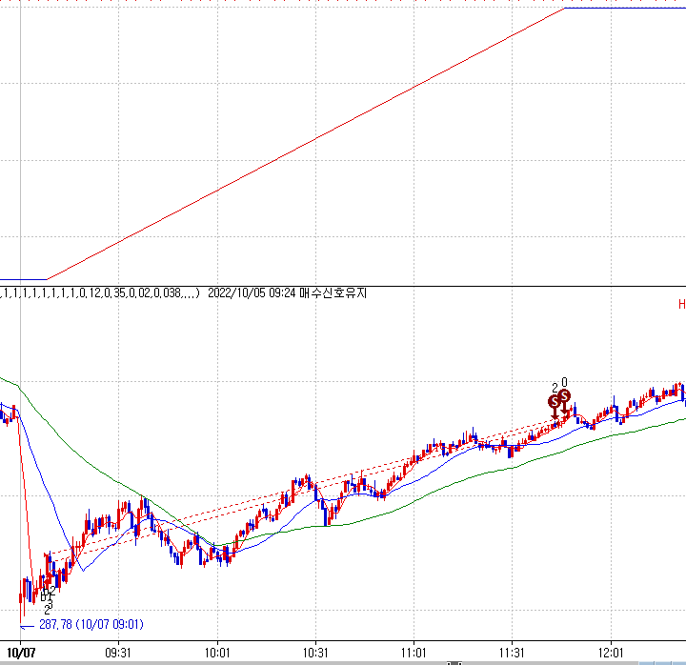Click the blue arrow at the day's low

click(27, 626)
